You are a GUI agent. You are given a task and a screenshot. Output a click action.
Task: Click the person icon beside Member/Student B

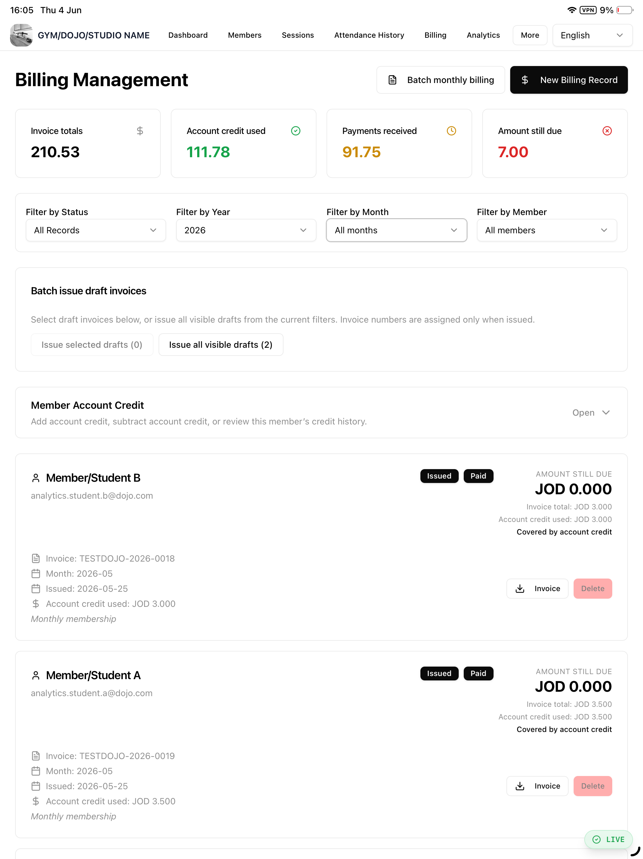tap(36, 478)
